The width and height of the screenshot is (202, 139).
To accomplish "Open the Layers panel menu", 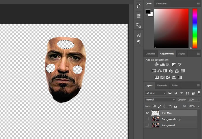I will pos(199,85).
